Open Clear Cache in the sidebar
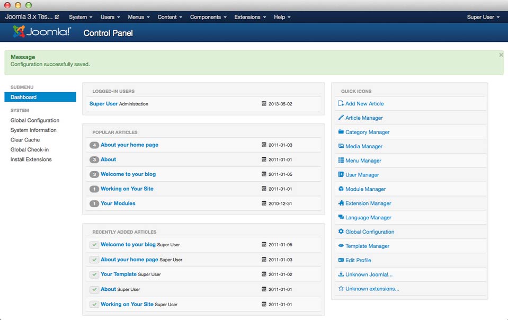Screen dimensions: 508x320 point(25,140)
